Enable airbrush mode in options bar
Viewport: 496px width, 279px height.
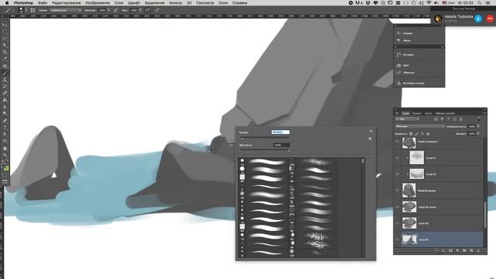(x=147, y=10)
